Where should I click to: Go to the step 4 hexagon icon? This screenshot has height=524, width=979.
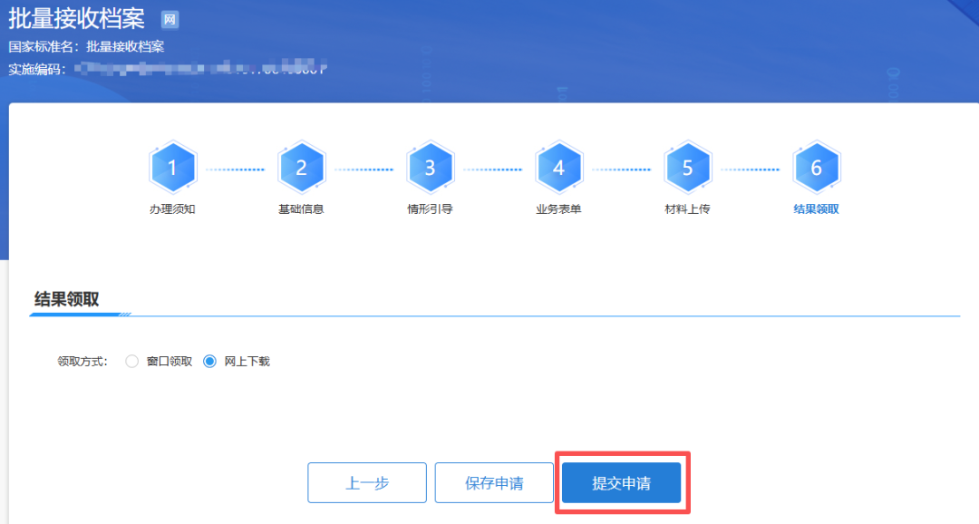(x=558, y=168)
